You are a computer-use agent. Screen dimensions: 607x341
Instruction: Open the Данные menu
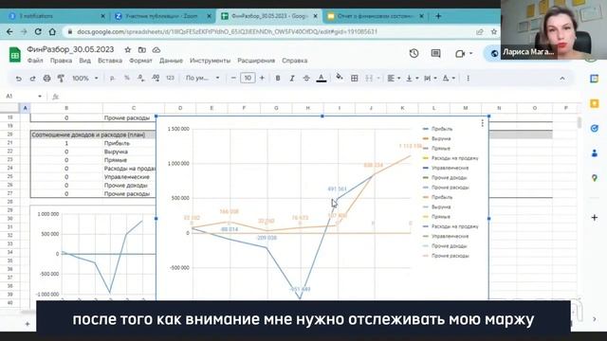coord(171,61)
